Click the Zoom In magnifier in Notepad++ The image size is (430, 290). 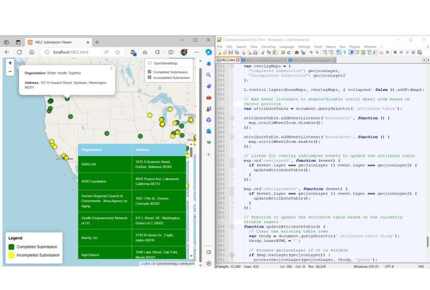point(310,52)
